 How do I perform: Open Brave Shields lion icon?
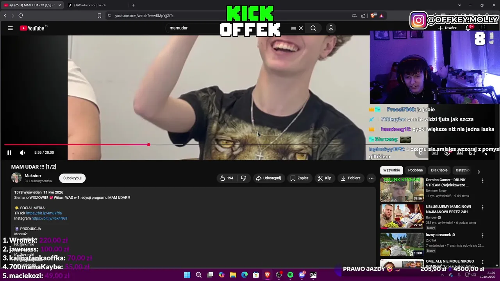(x=373, y=16)
